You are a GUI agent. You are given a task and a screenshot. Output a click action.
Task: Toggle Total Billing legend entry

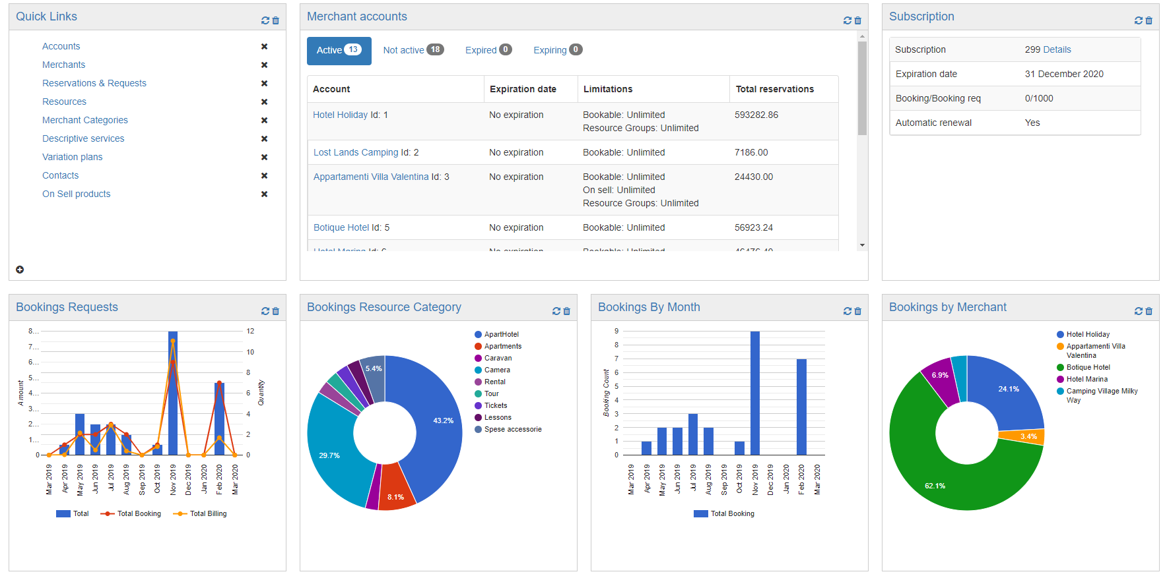coord(200,513)
